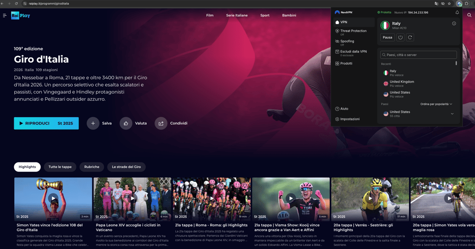Click the Protetta connection status

pos(384,12)
